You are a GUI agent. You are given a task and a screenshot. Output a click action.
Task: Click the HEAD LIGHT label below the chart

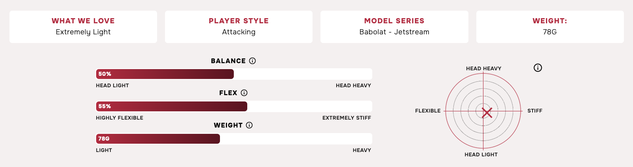pyautogui.click(x=481, y=154)
